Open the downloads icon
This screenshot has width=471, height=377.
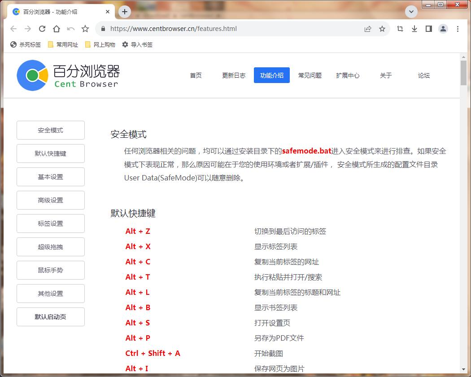coord(414,29)
